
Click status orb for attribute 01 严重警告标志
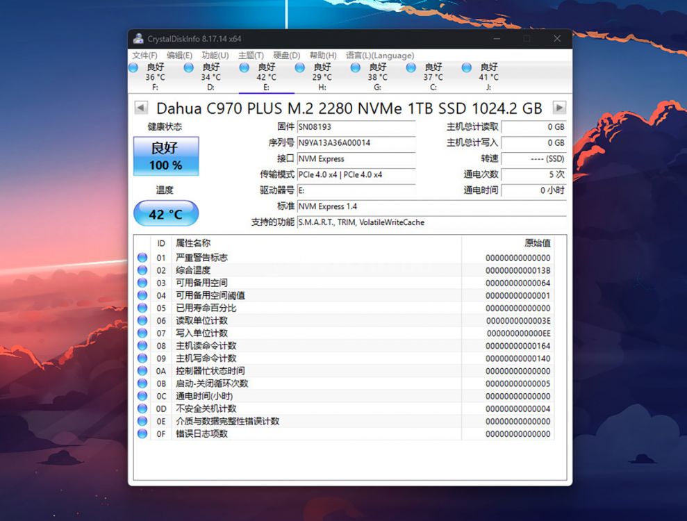point(142,258)
